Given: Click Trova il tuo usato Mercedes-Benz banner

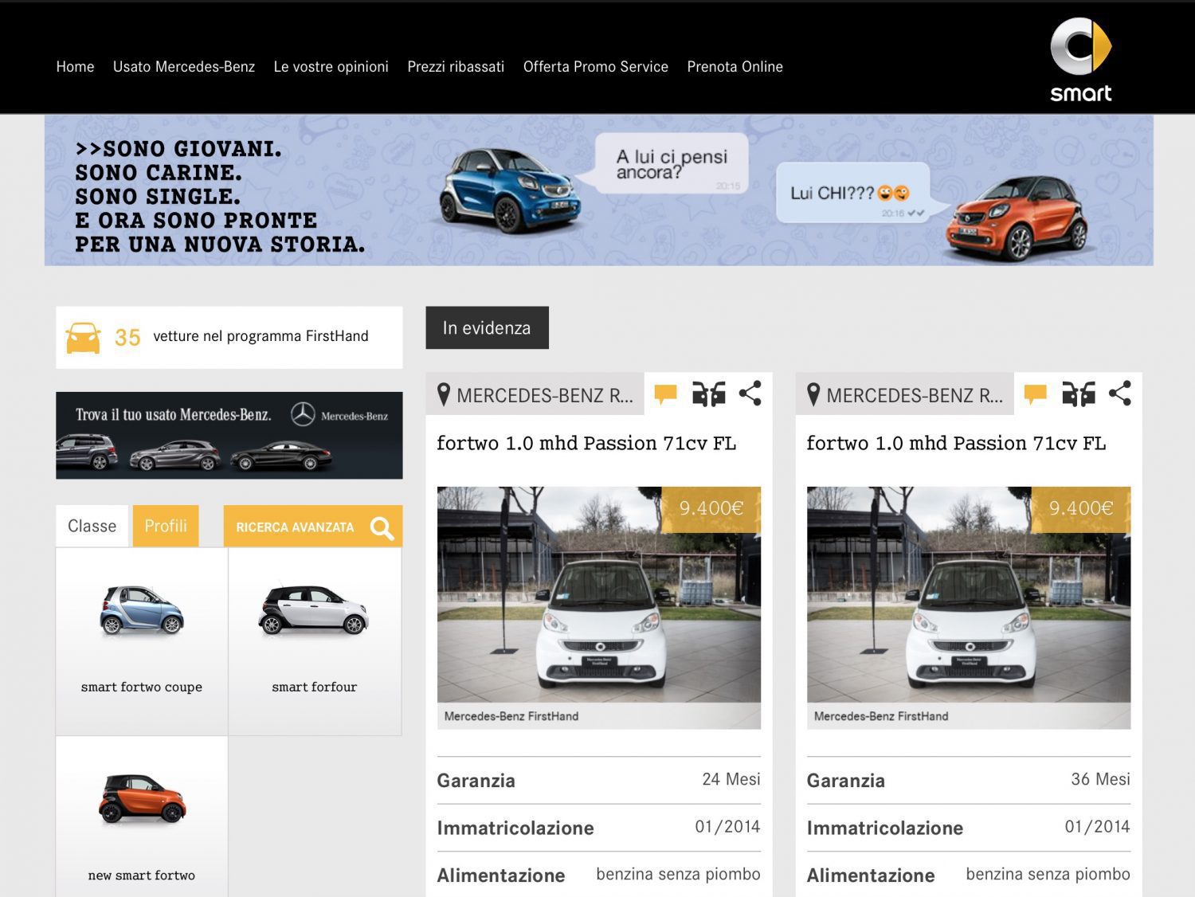Looking at the screenshot, I should tap(229, 435).
